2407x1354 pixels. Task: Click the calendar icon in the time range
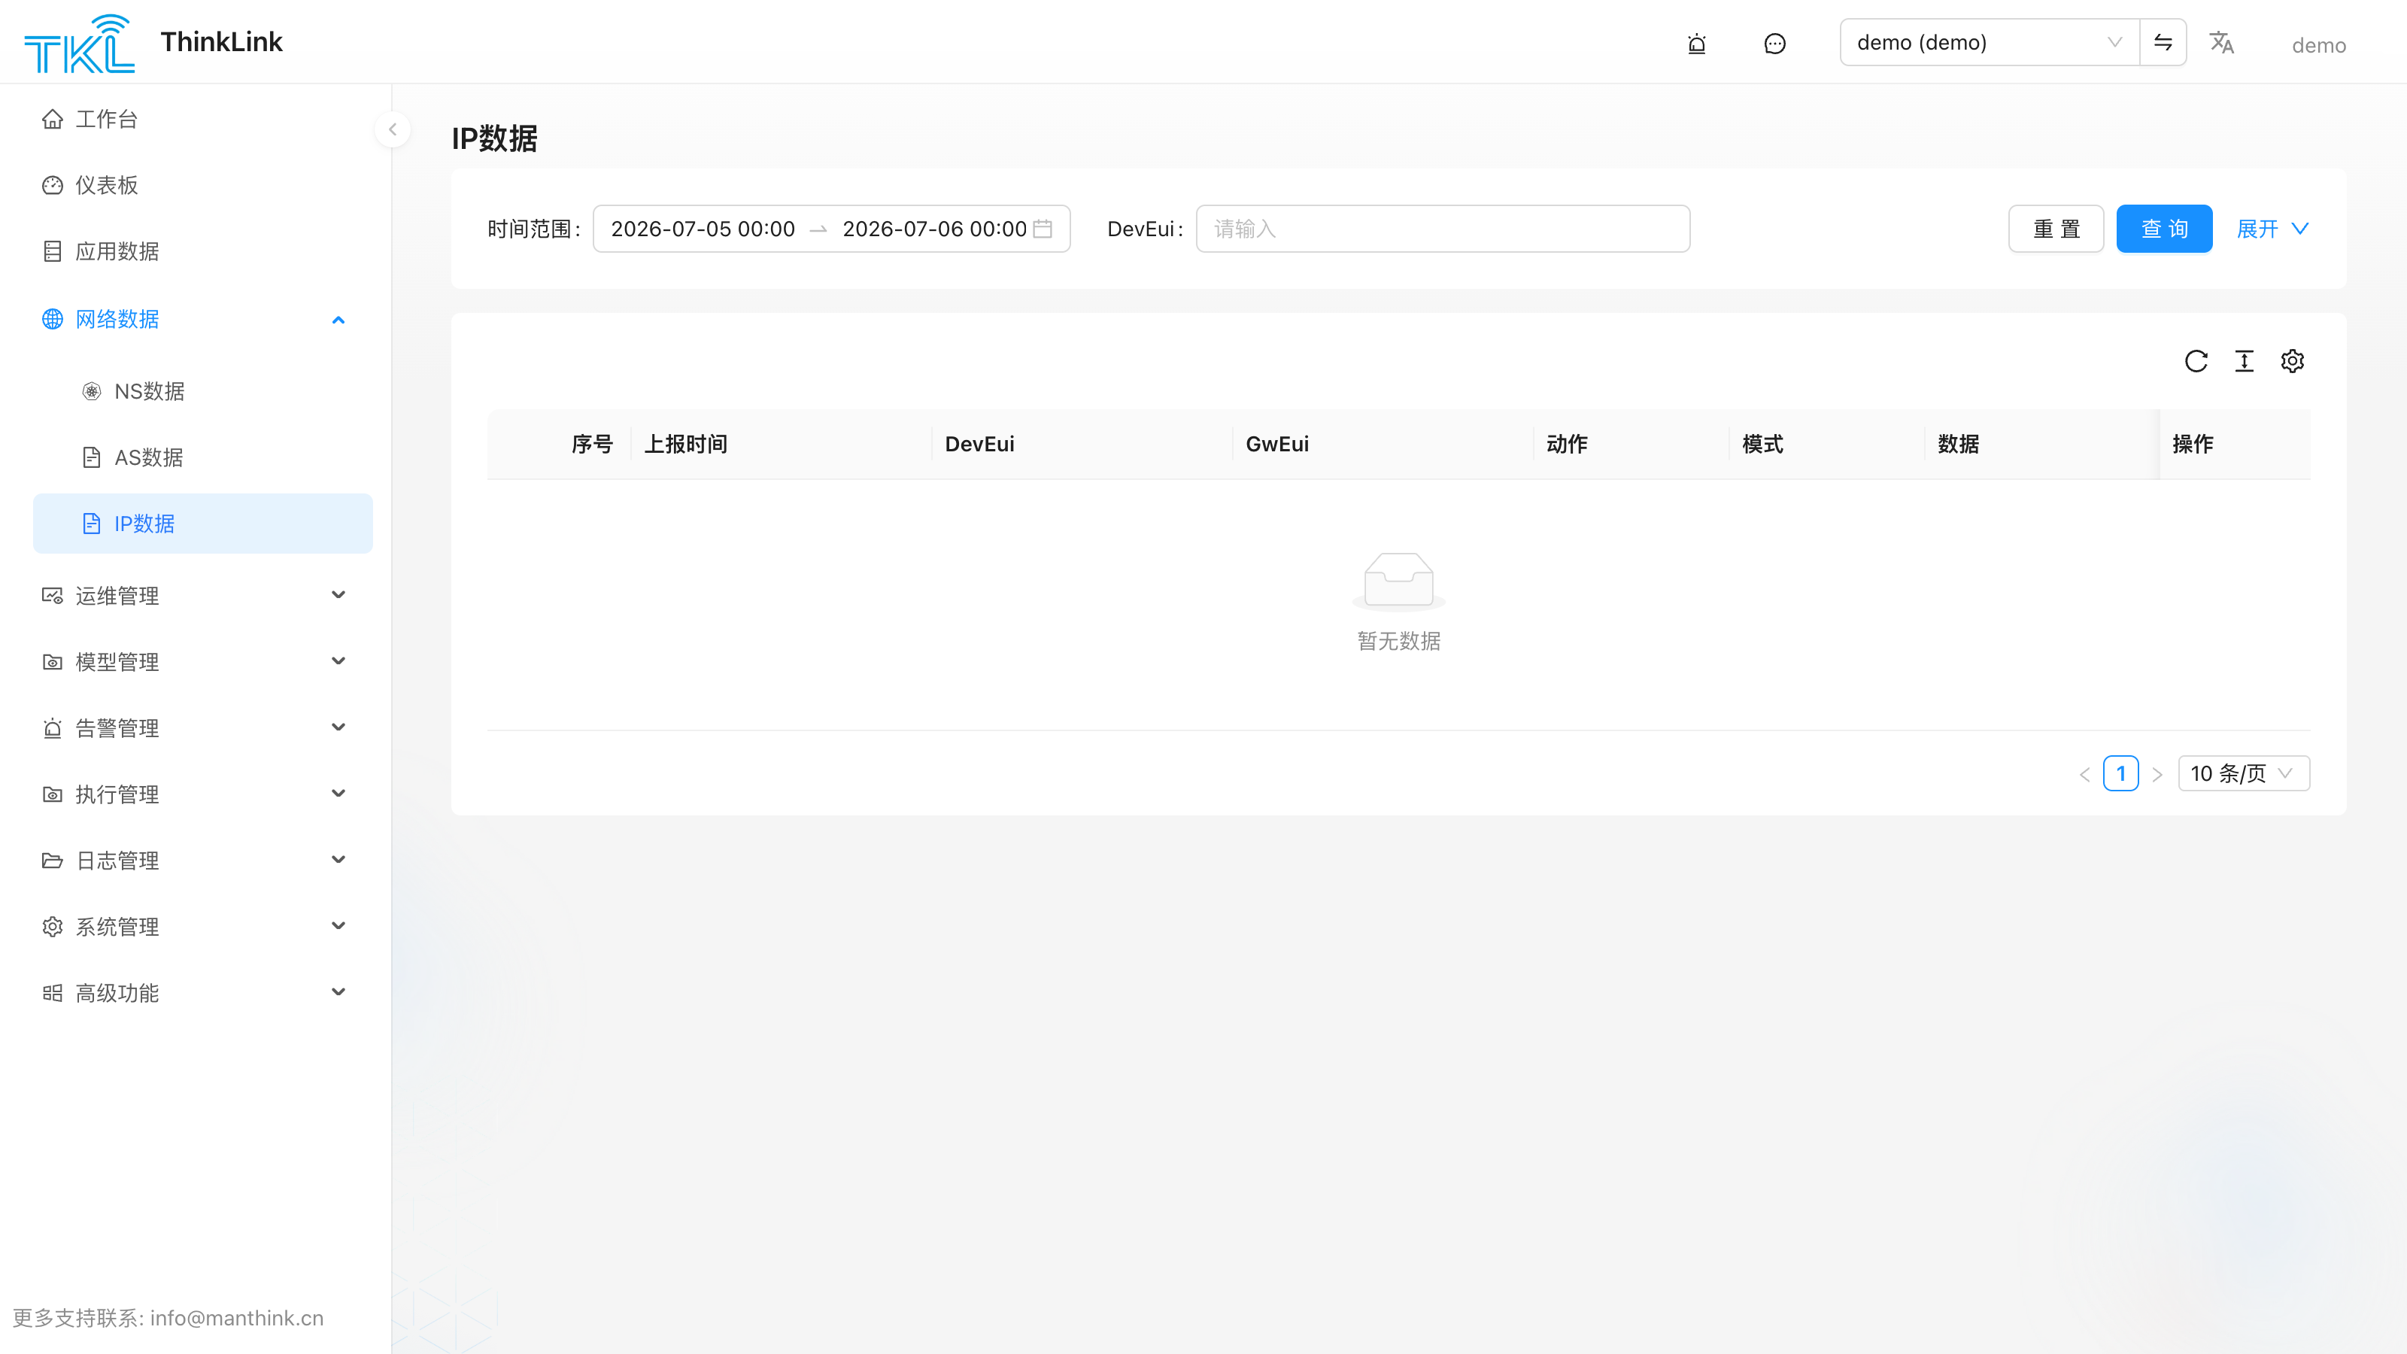1043,229
